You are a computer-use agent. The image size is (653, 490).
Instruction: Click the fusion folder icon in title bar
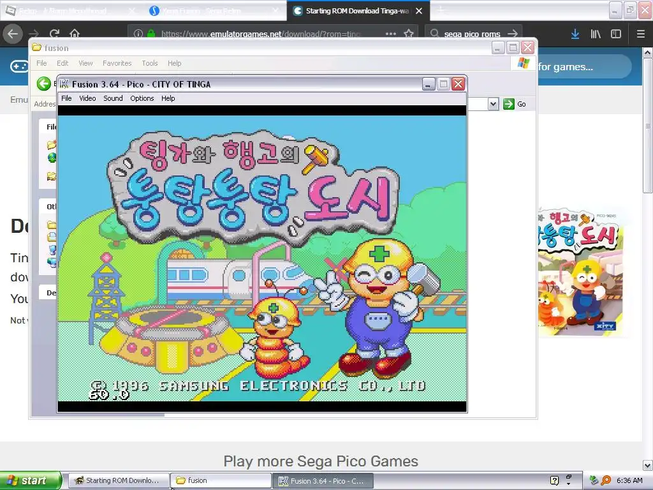[37, 47]
